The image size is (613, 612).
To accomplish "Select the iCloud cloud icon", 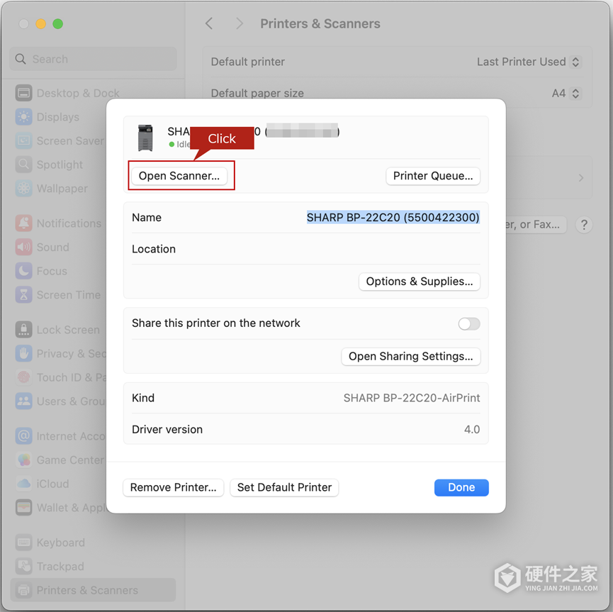I will coord(24,484).
